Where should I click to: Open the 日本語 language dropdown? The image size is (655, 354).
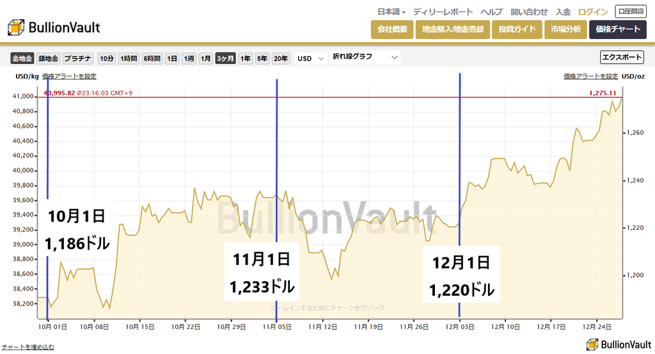click(x=391, y=12)
